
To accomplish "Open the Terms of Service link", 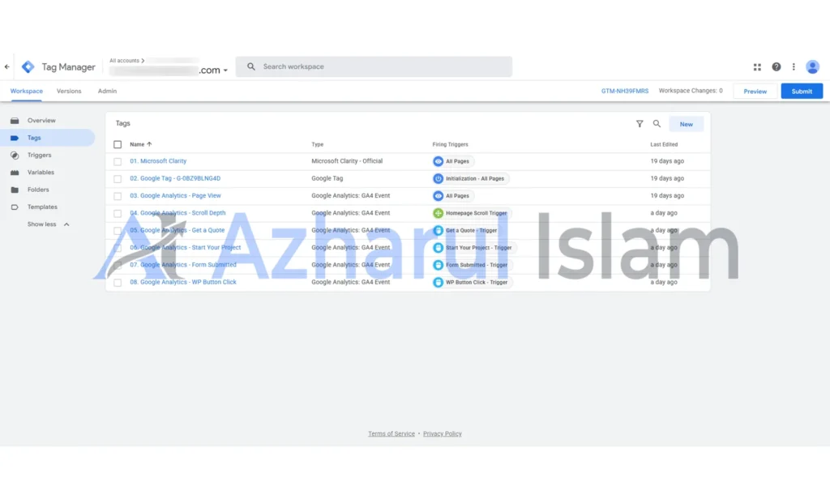I will (391, 434).
